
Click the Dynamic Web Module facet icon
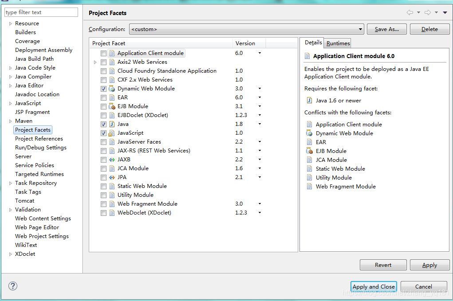pyautogui.click(x=112, y=89)
